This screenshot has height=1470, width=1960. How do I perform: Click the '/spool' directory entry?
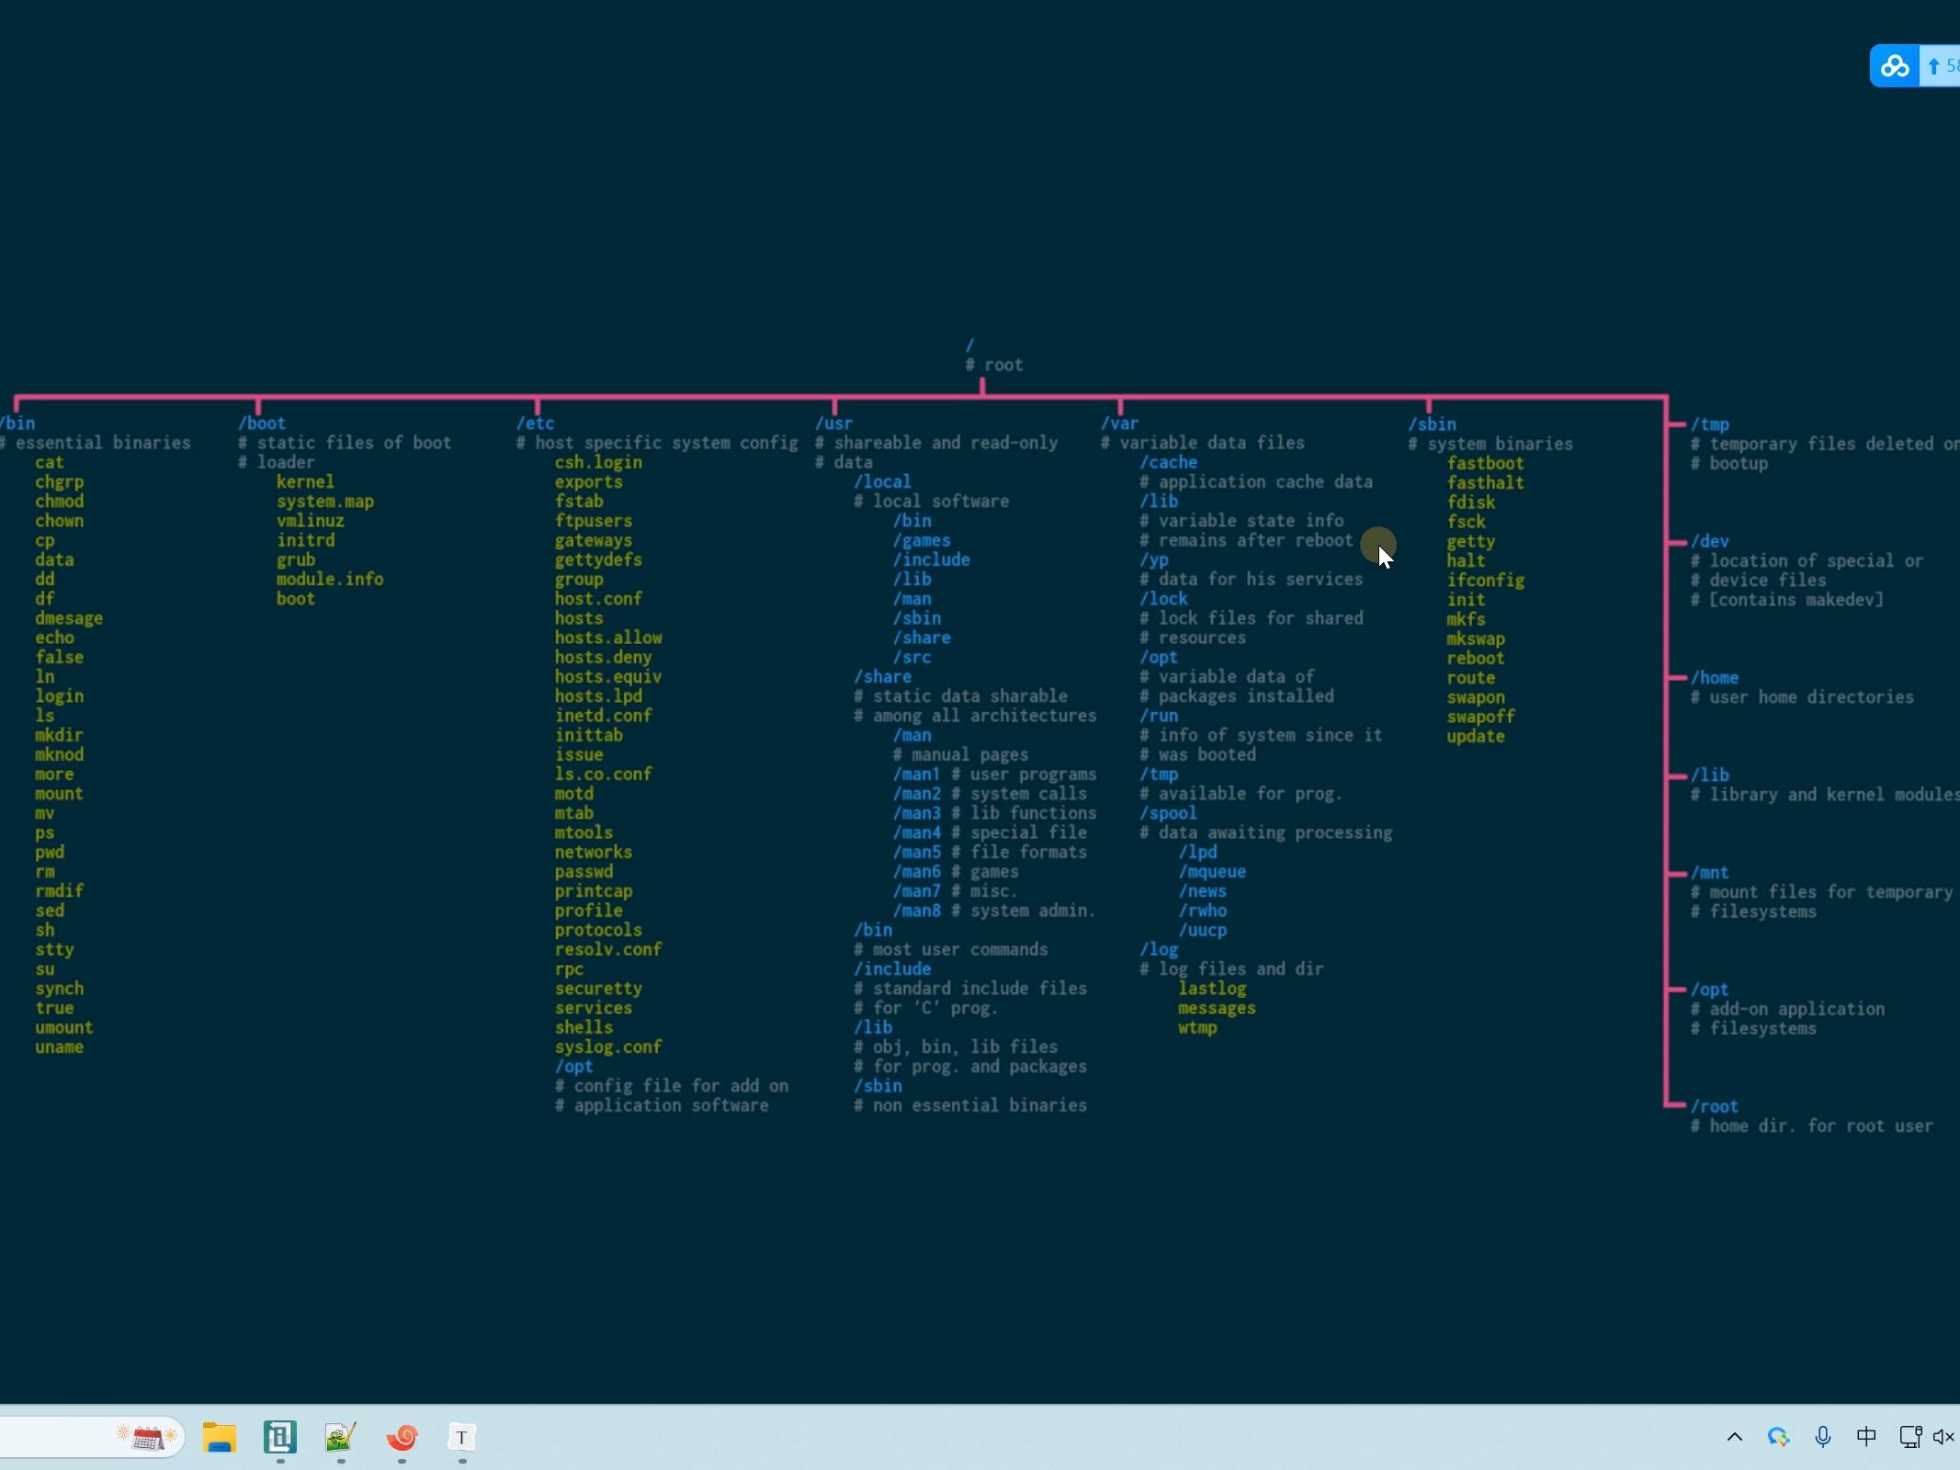pos(1169,813)
